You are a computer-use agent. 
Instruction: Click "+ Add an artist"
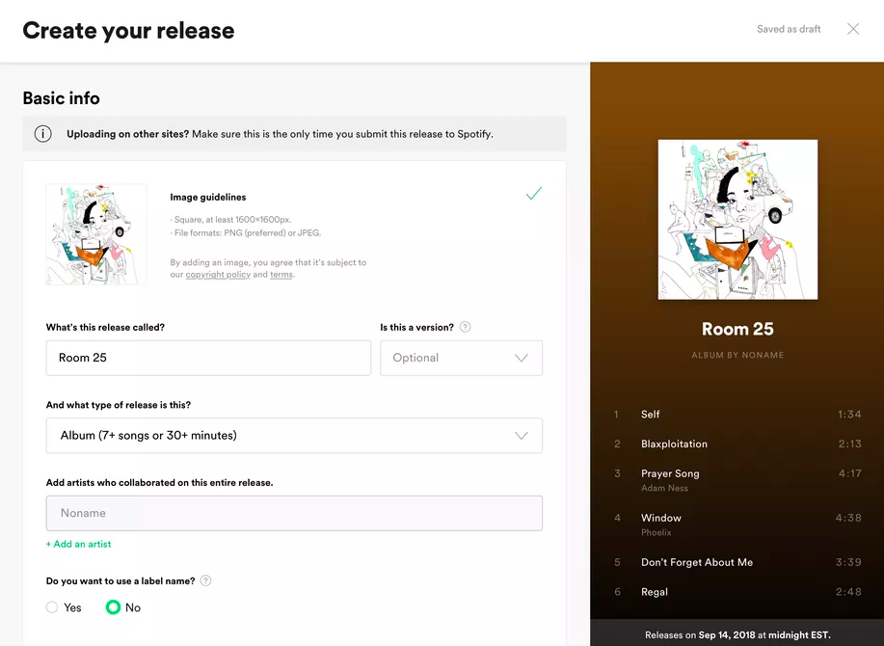point(78,544)
